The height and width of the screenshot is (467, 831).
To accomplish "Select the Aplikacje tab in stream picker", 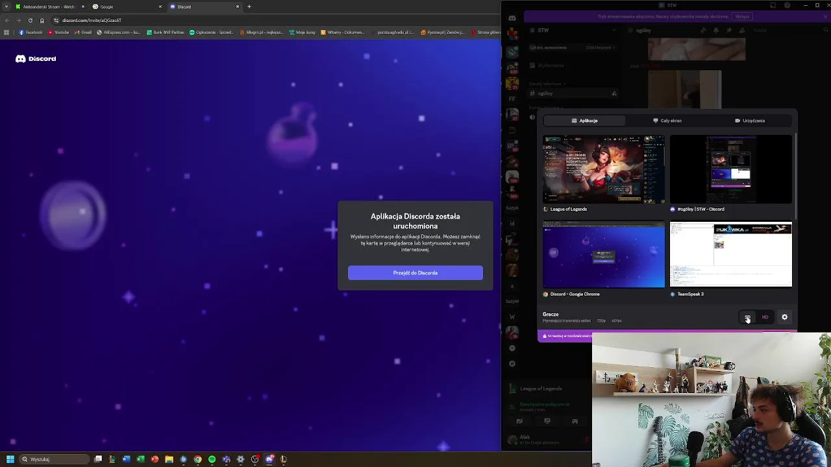I will pyautogui.click(x=584, y=121).
